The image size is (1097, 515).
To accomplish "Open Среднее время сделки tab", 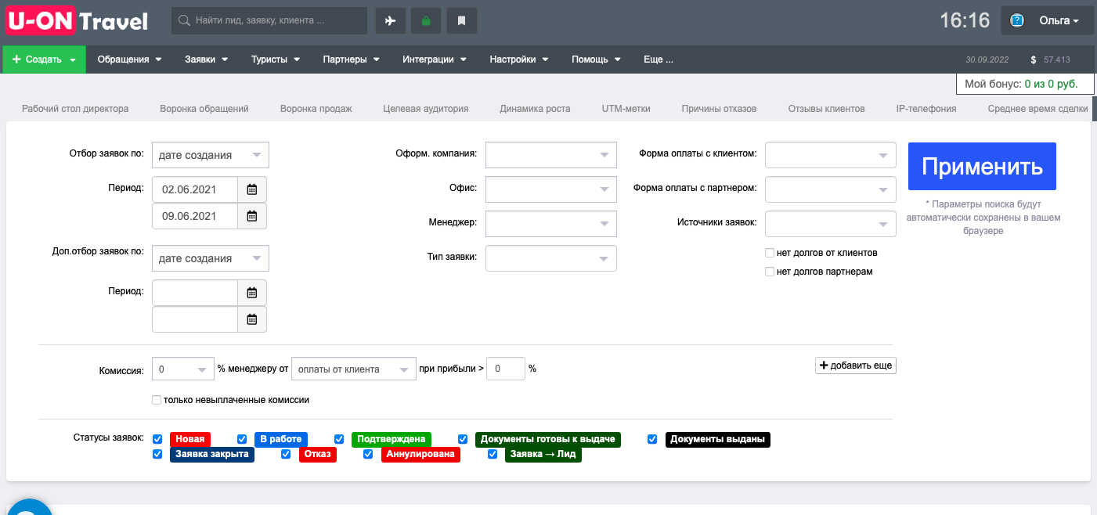I will pyautogui.click(x=1037, y=109).
